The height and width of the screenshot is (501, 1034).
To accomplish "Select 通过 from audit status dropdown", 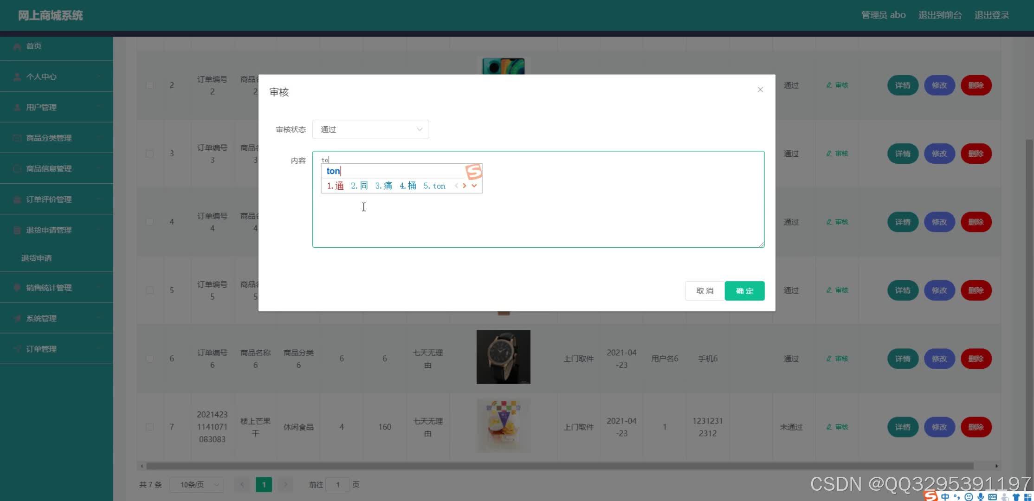I will (x=371, y=128).
